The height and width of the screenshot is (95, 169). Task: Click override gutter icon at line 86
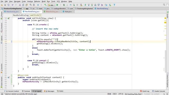[x=8, y=77]
